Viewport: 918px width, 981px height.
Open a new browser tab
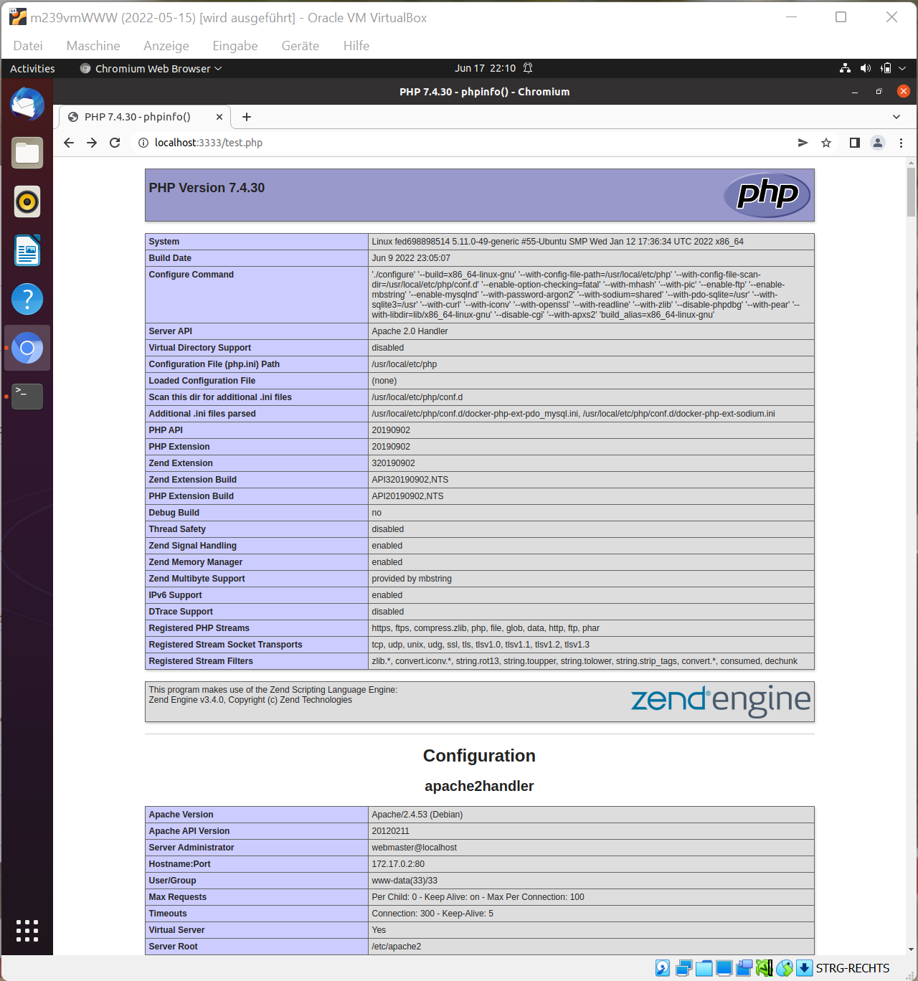click(x=247, y=117)
